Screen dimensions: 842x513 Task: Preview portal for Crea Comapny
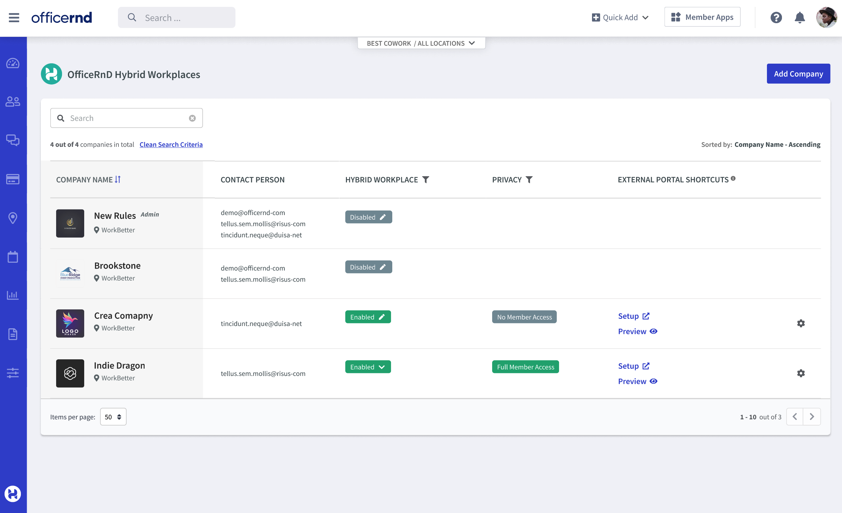[x=638, y=332]
